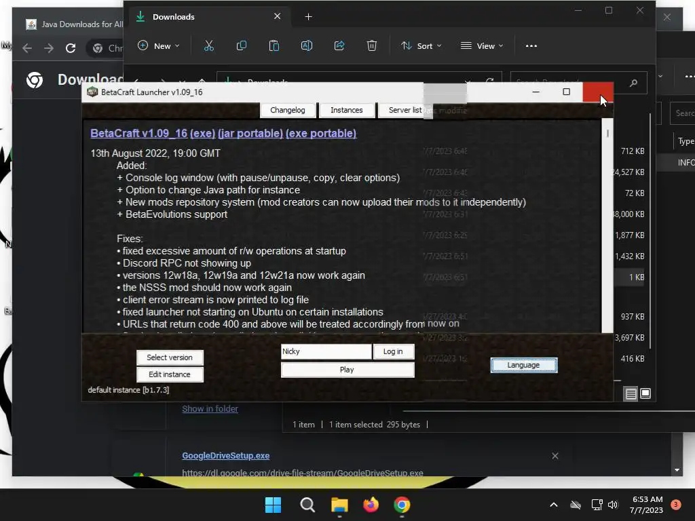Viewport: 695px width, 521px height.
Task: Switch to the Instances tab in BetaCraft
Action: coord(347,110)
